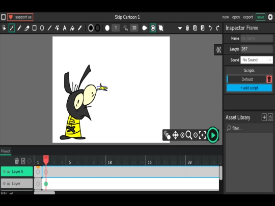Click the export menu item
Viewport: 275px width, 206px height.
pyautogui.click(x=248, y=17)
